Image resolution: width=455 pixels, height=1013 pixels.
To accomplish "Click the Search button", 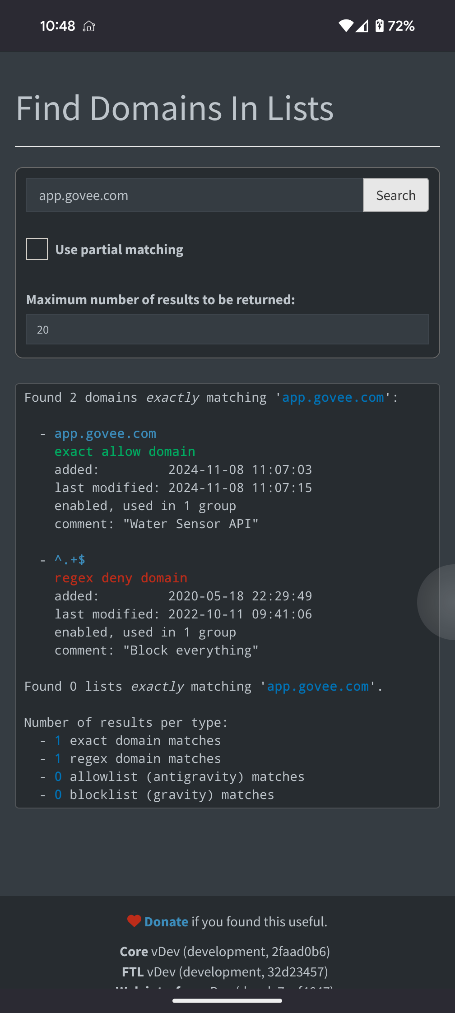I will (396, 195).
